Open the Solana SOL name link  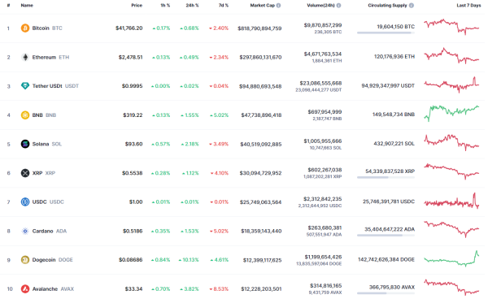tap(46, 144)
